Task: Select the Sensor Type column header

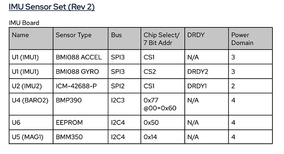Action: [x=81, y=38]
